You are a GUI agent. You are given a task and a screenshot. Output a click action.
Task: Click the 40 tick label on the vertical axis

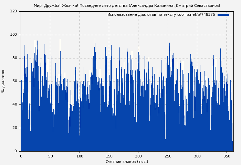point(14,104)
